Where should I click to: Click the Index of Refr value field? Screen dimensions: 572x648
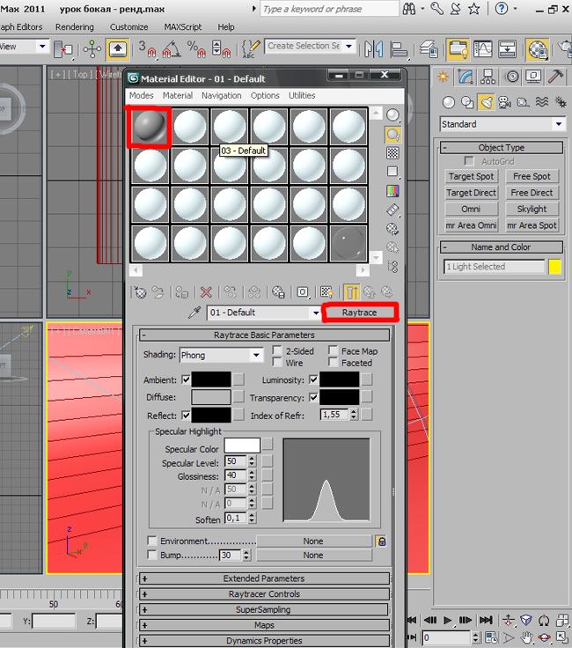coord(334,415)
